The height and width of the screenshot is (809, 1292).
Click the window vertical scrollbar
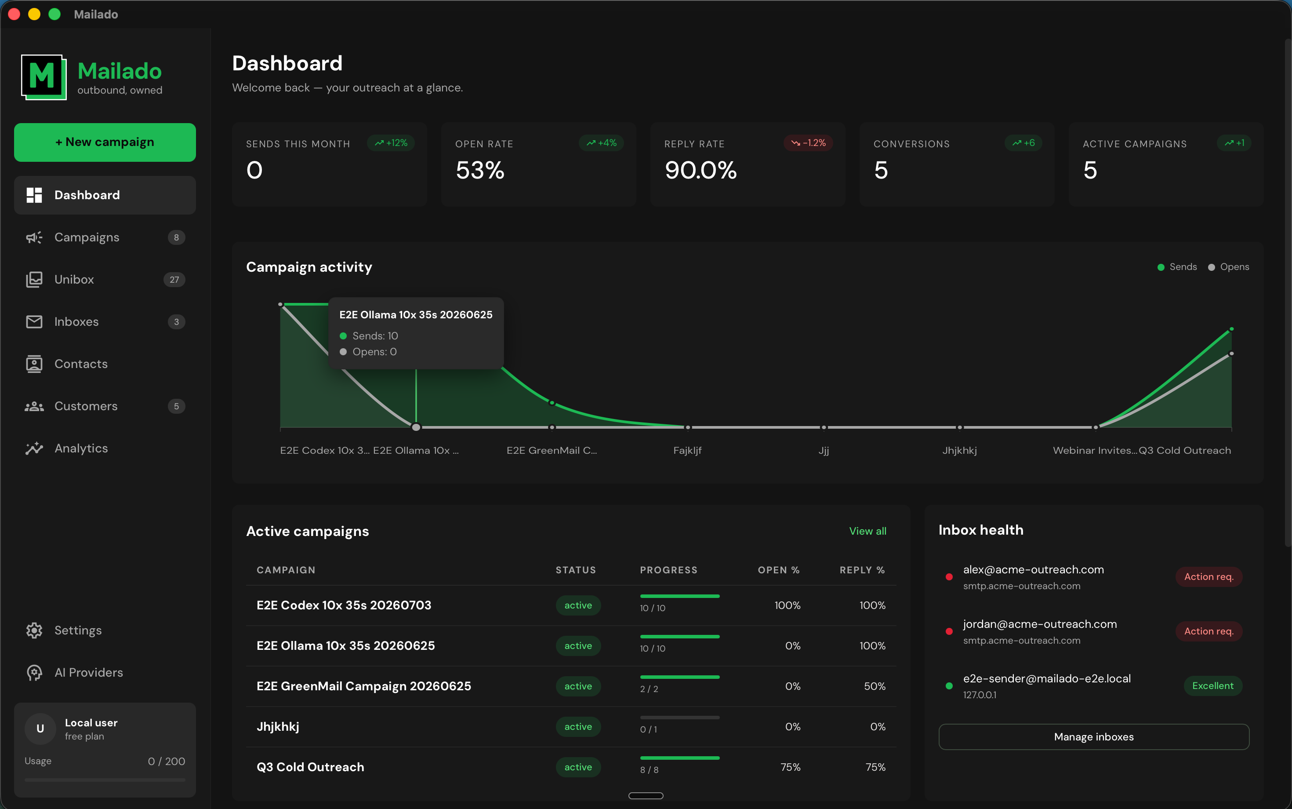[x=1287, y=292]
